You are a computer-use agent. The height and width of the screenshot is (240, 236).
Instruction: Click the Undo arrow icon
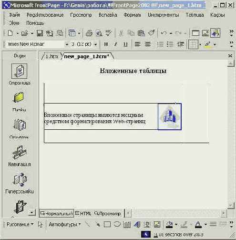pos(164,33)
